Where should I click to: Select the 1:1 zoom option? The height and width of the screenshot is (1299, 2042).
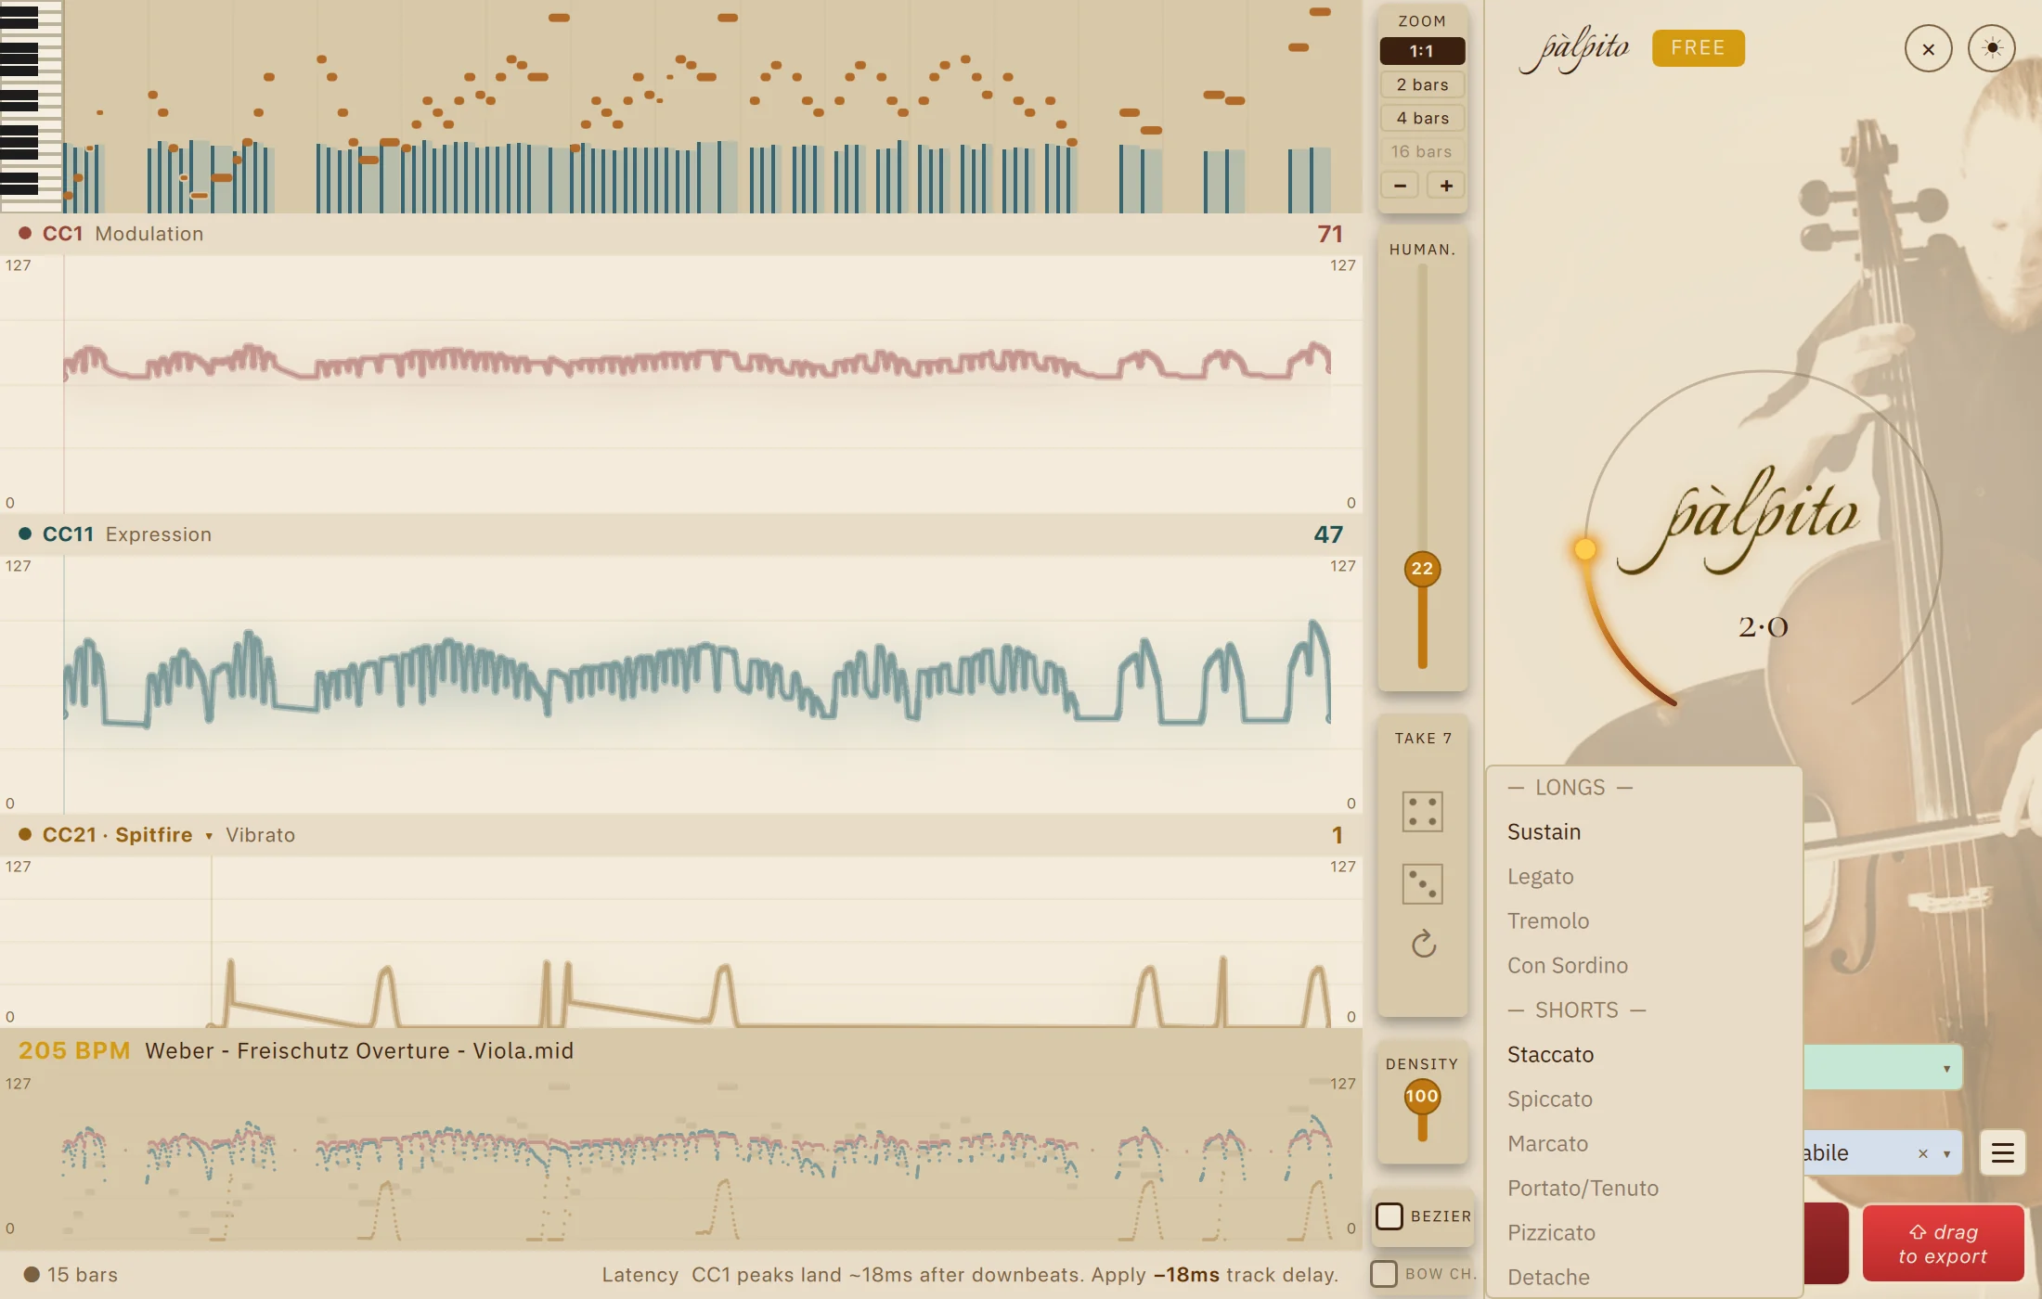point(1422,51)
